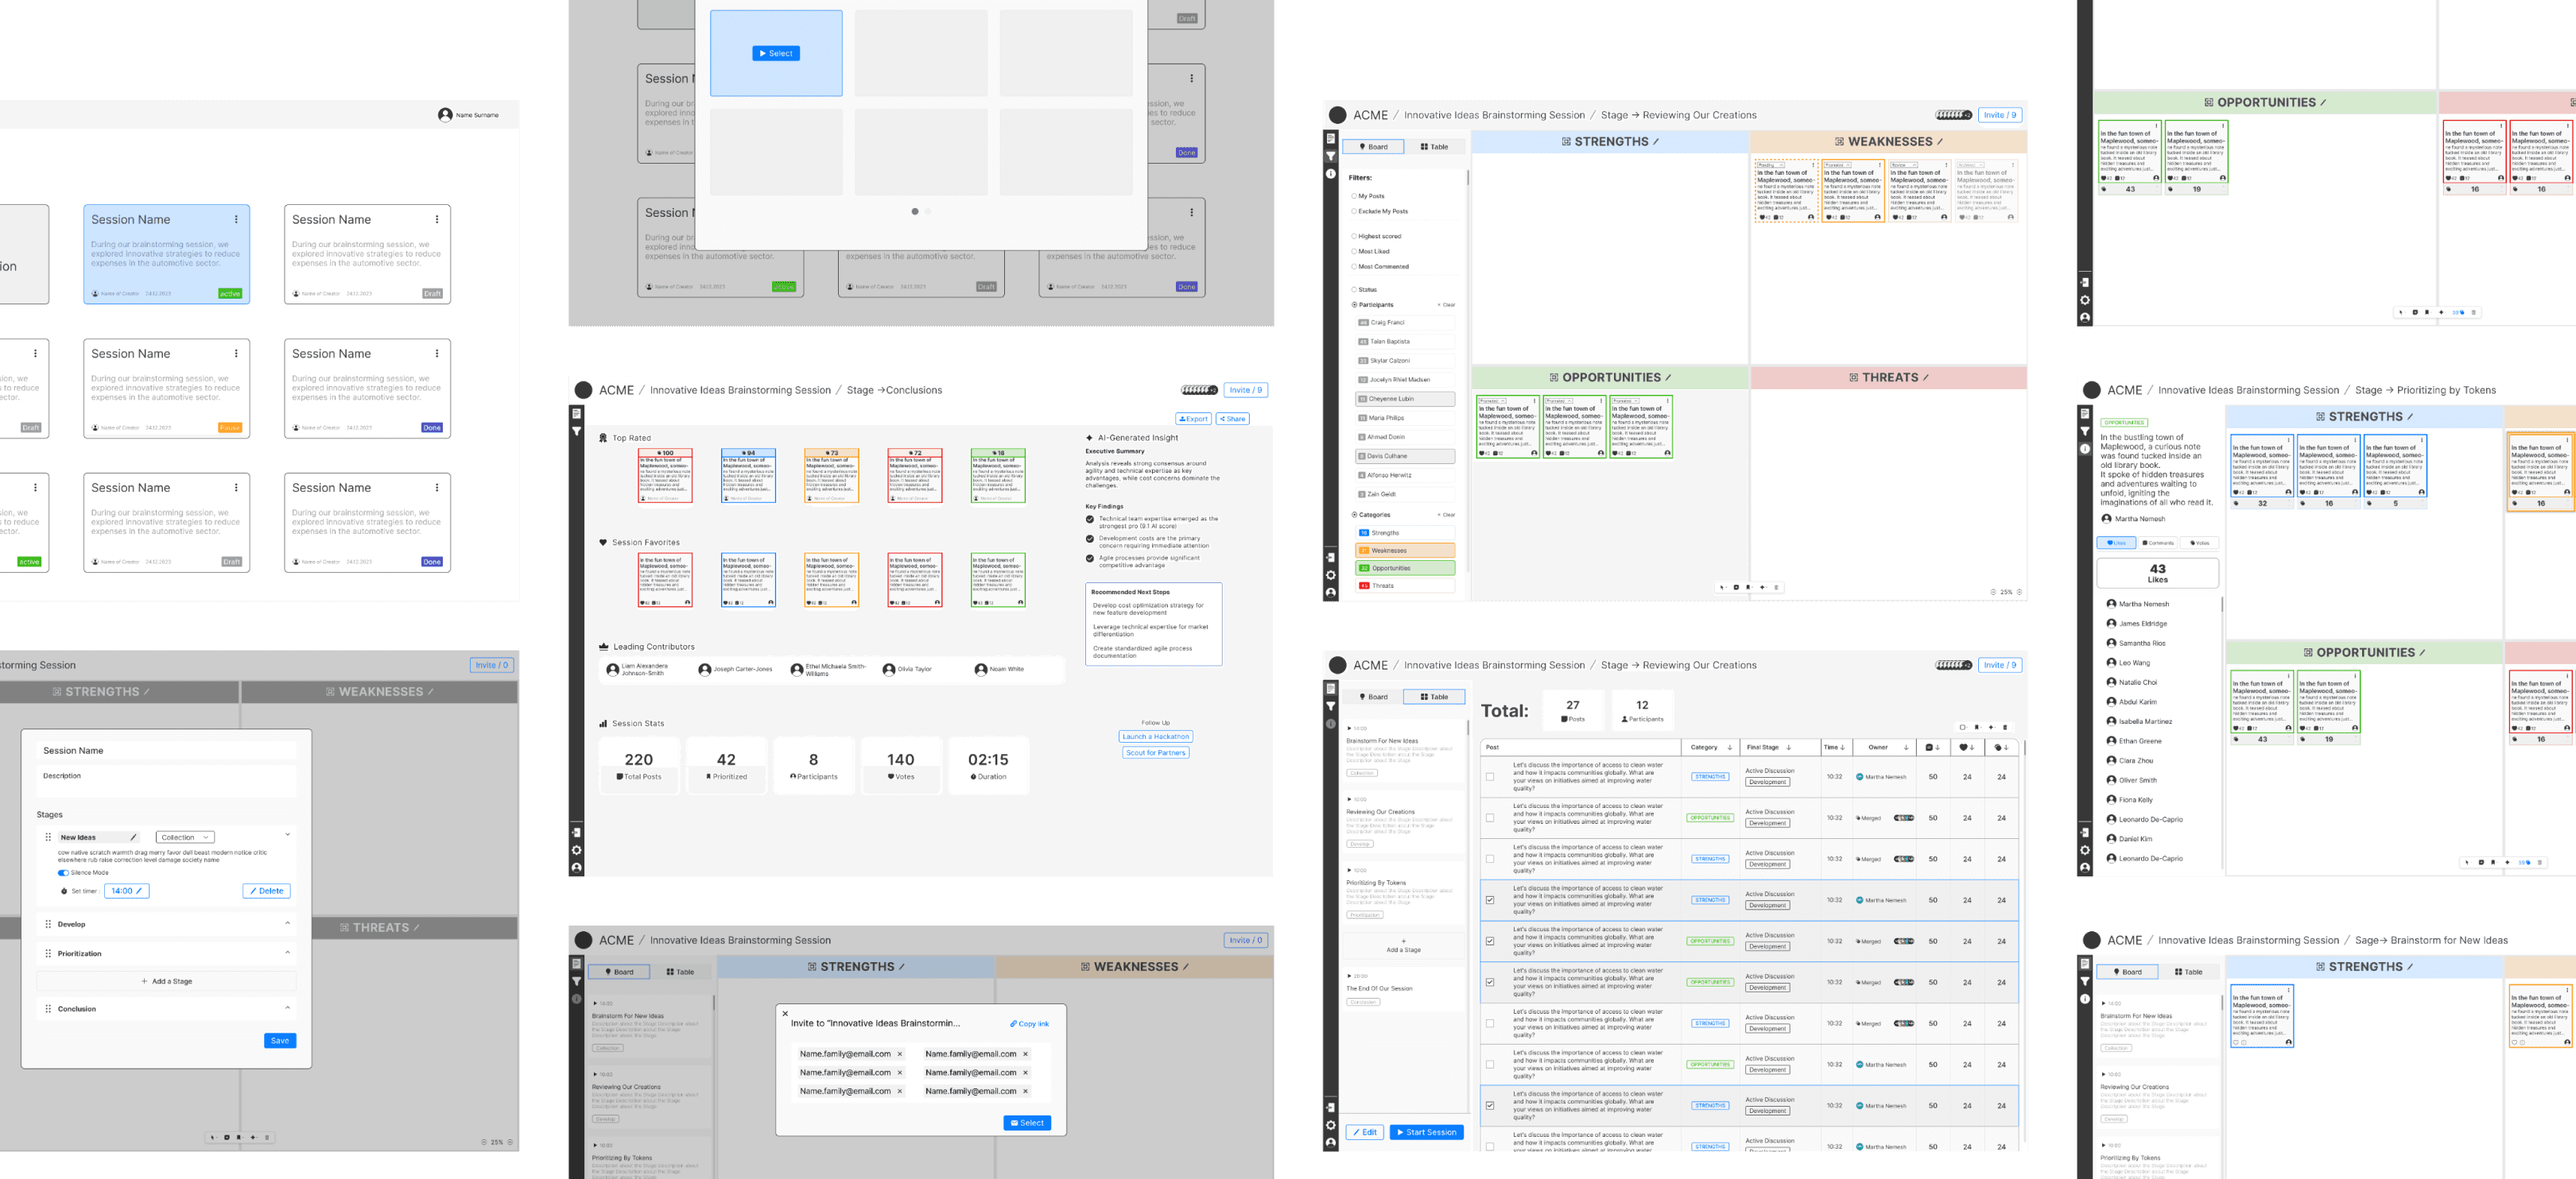This screenshot has width=2576, height=1179.
Task: Select the Likes tab above 43 Likes
Action: 2116,543
